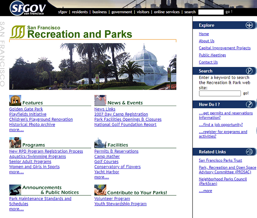Open the News Links link
The height and width of the screenshot is (218, 257).
(x=105, y=109)
